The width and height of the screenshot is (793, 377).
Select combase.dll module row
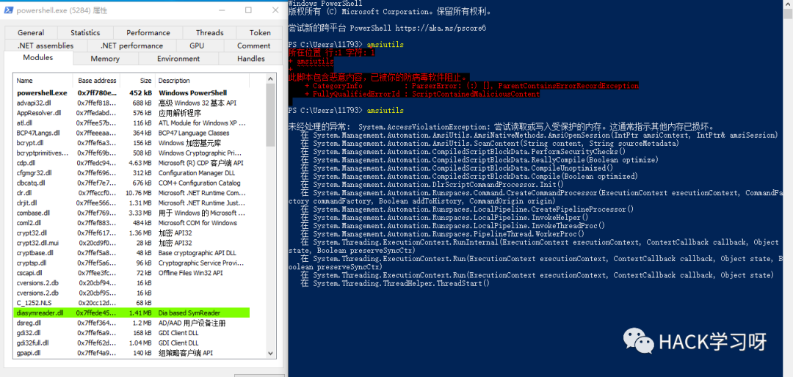(x=131, y=213)
